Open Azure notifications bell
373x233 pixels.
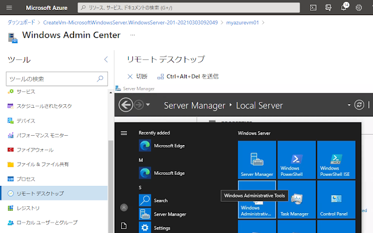(x=344, y=8)
